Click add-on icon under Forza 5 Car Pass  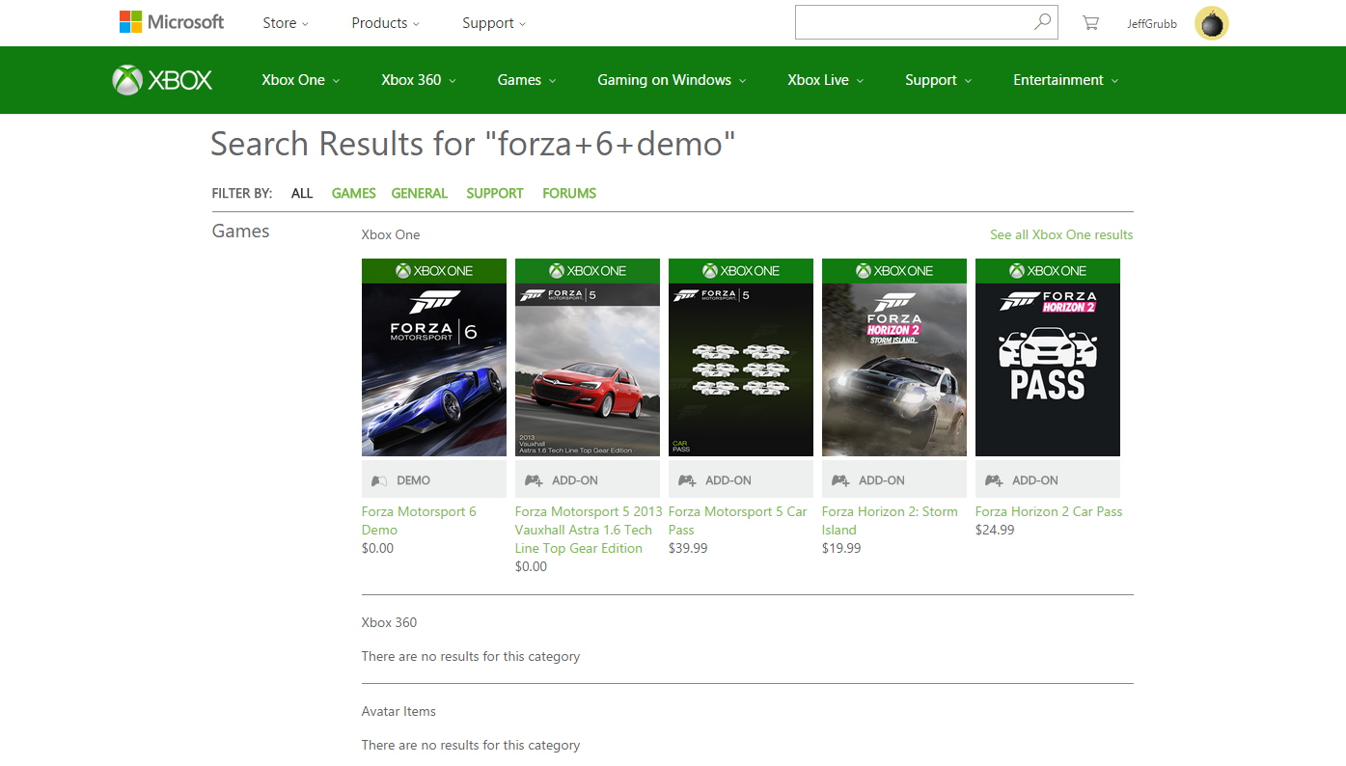click(x=686, y=480)
